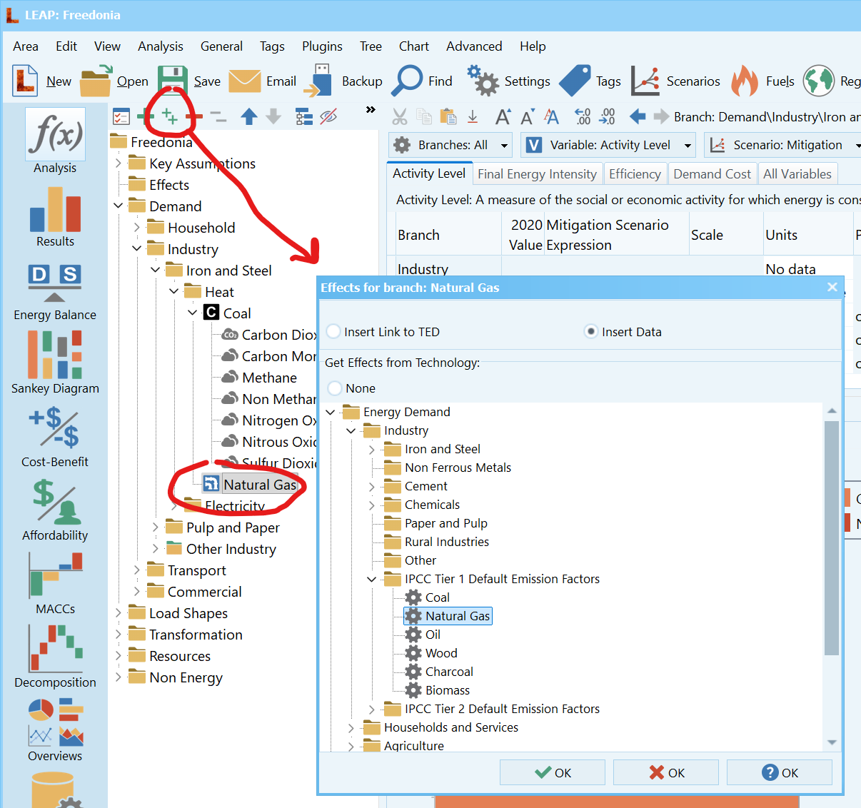
Task: Open the Scenario: Mitigation dropdown
Action: [782, 145]
